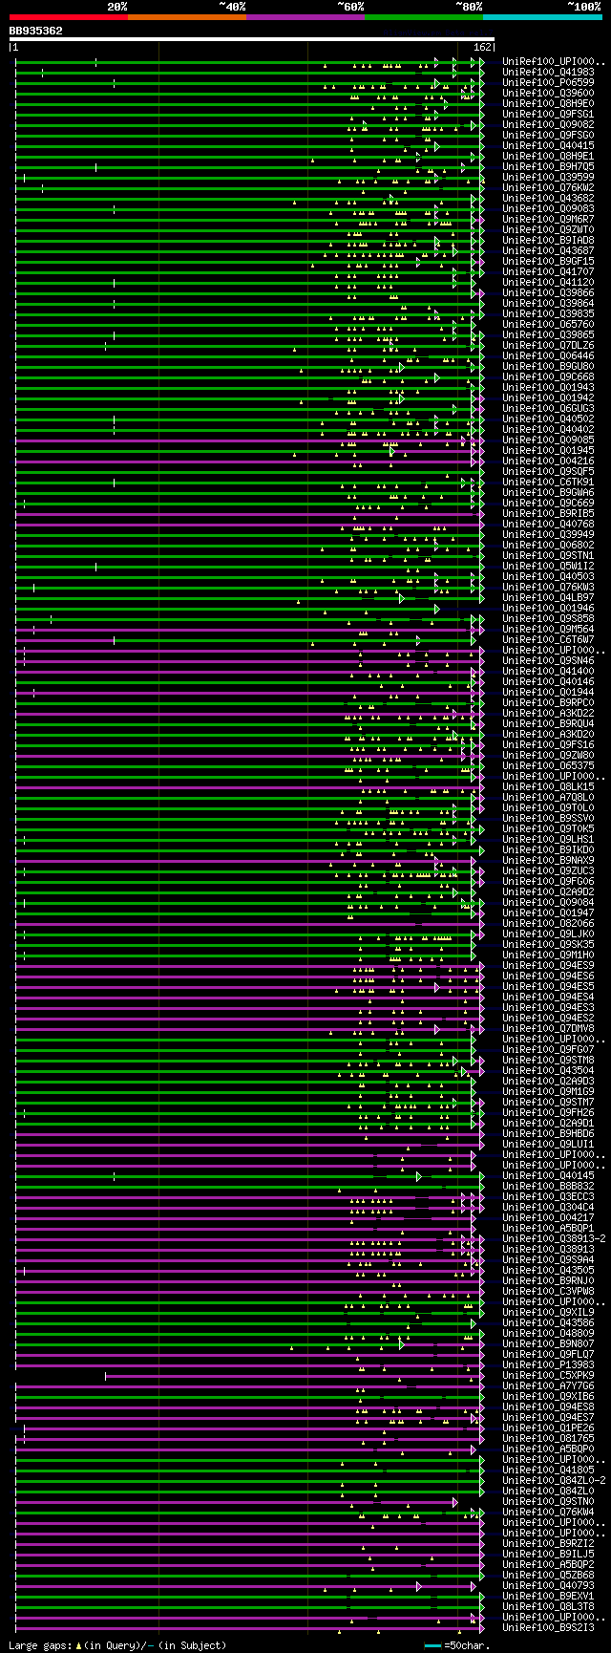Select the UniRef100_Q76KW4 label
Screen dimensions: 611x1653
coord(548,1512)
